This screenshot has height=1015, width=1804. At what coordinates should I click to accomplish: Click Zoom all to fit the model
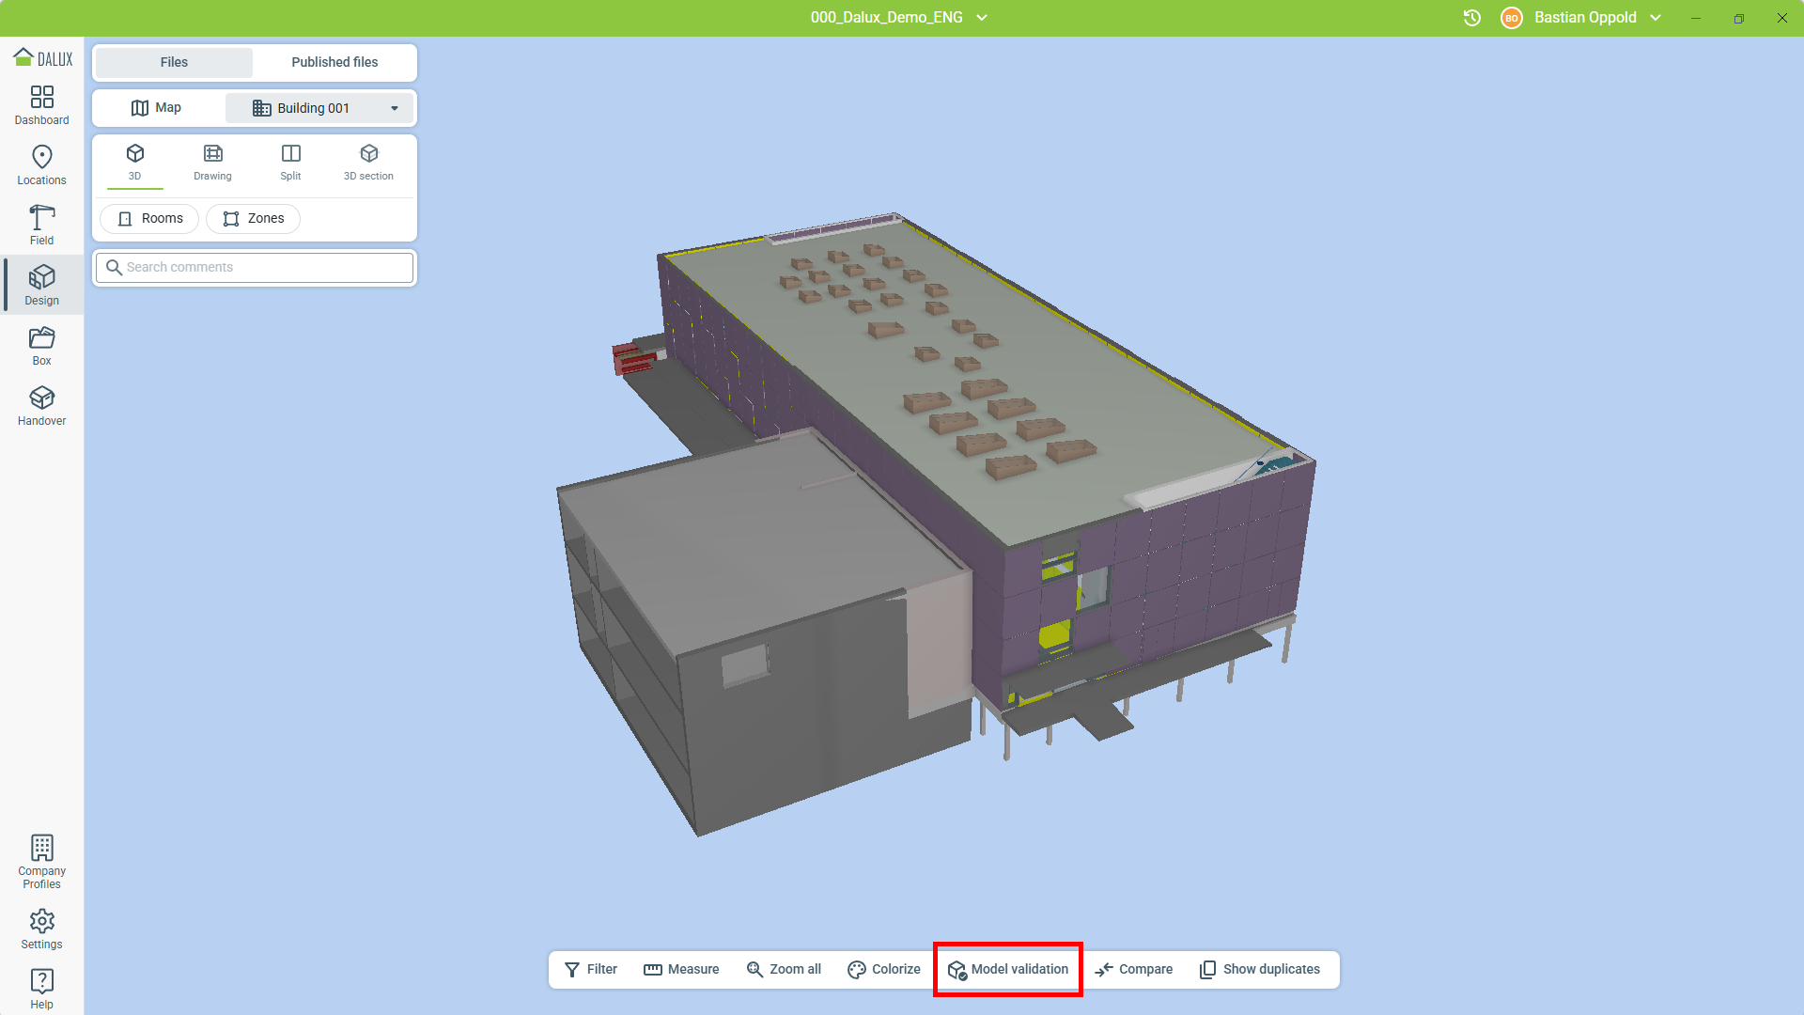pos(784,969)
